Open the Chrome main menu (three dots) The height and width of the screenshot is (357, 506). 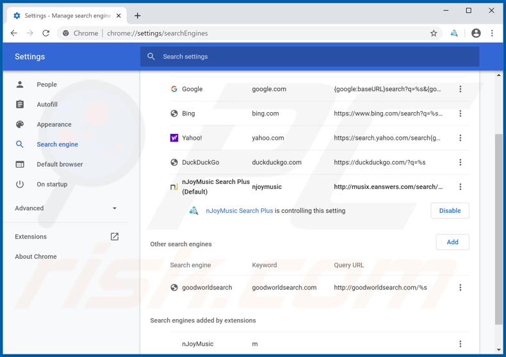pos(492,33)
